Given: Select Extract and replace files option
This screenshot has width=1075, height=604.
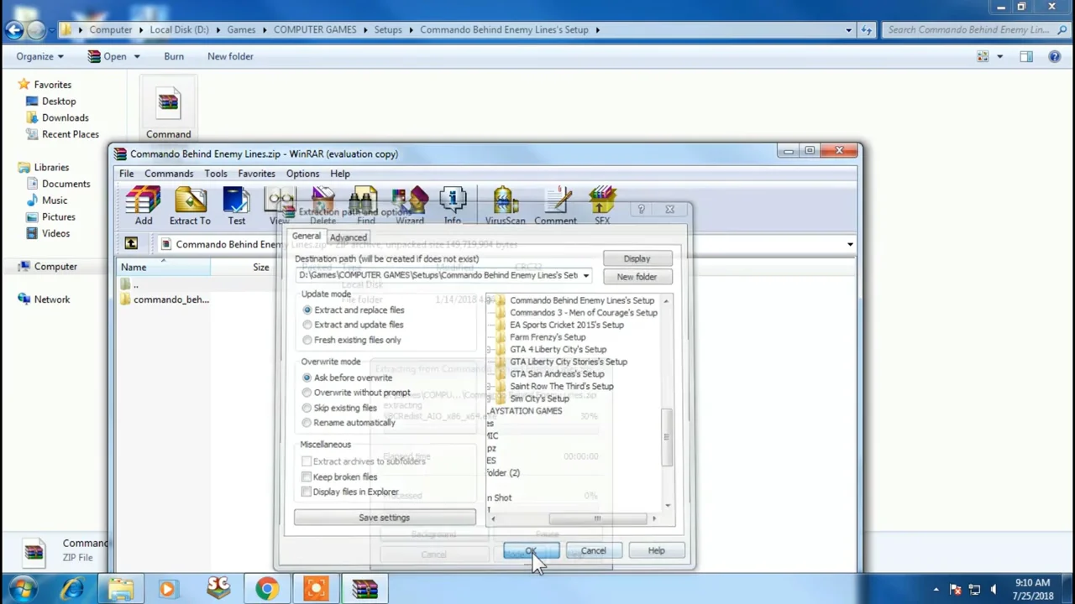Looking at the screenshot, I should pyautogui.click(x=354, y=310).
